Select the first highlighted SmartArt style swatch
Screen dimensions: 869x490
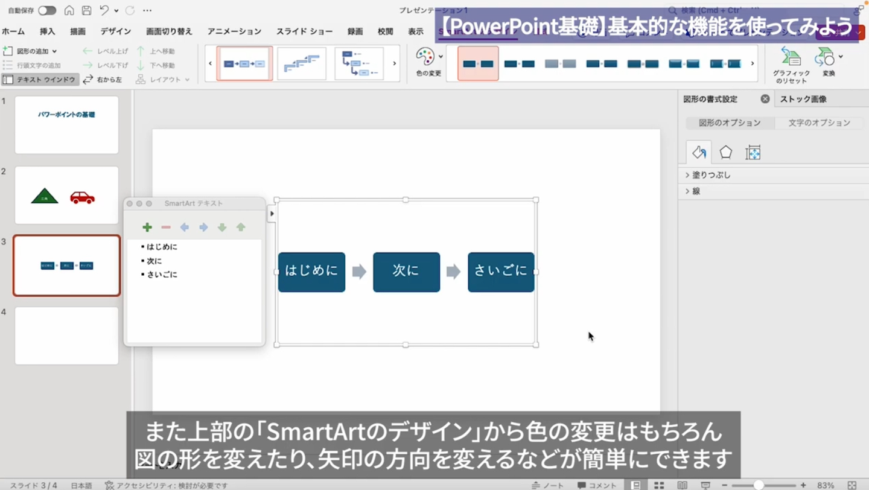478,63
